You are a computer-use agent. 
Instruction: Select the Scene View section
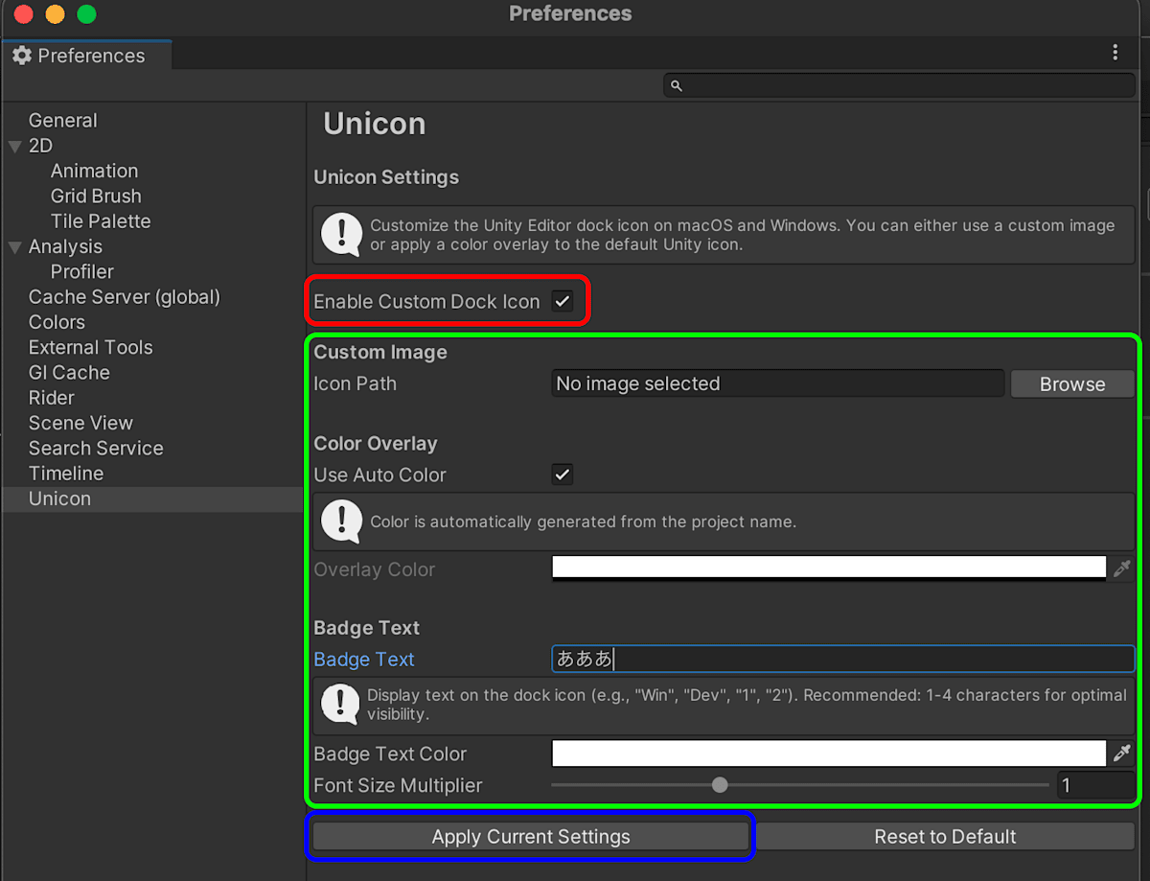coord(80,423)
